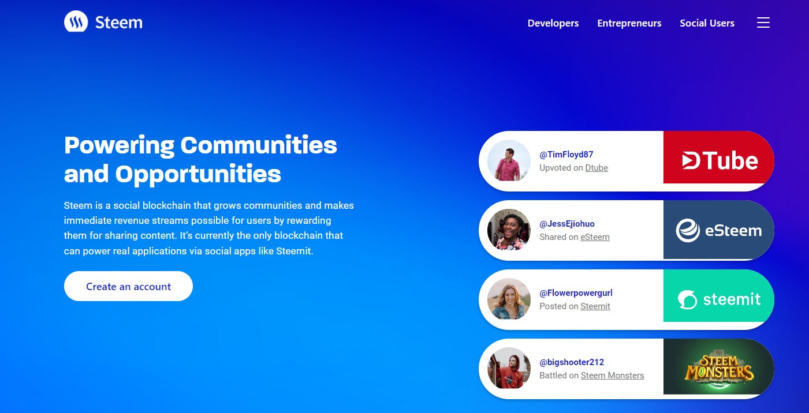The image size is (809, 413).
Task: Click Flowerpowergurl's profile photo
Action: point(509,299)
